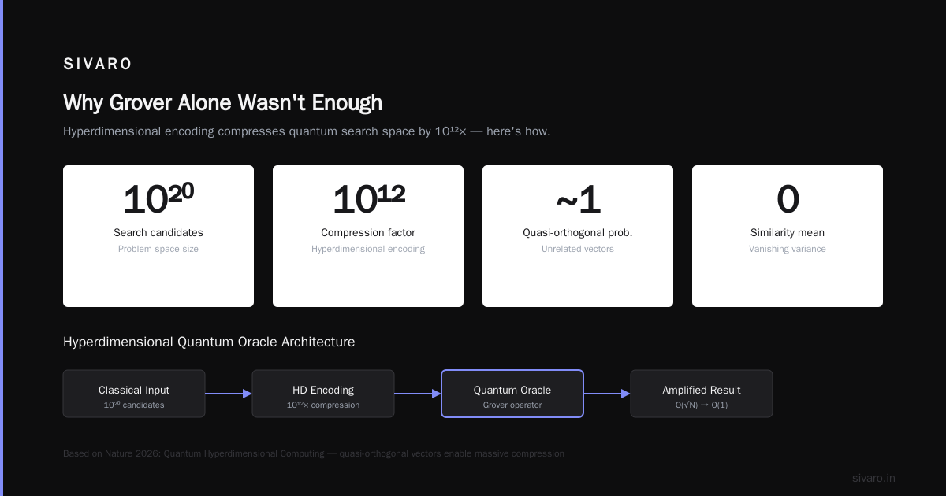Select the Quasi-orthogonal prob. card
The image size is (946, 496).
(x=578, y=236)
